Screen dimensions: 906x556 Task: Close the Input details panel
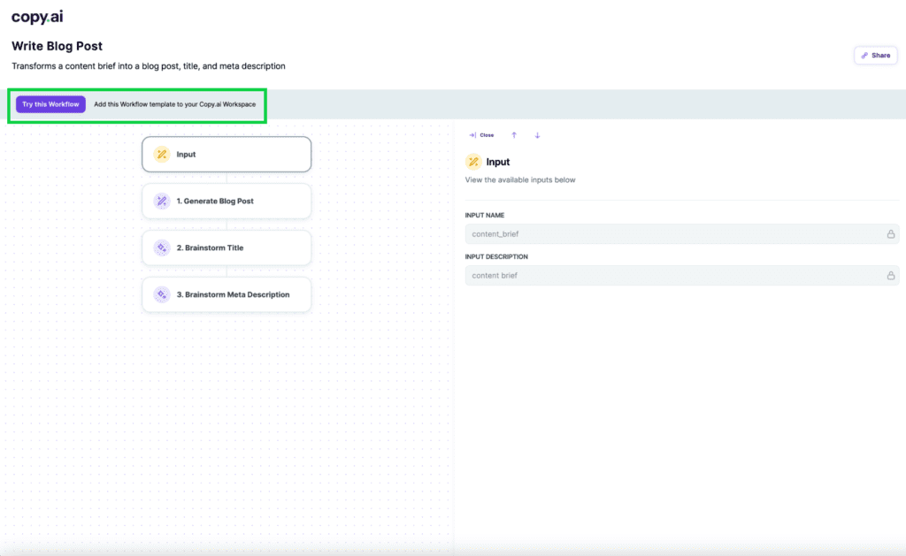tap(485, 134)
